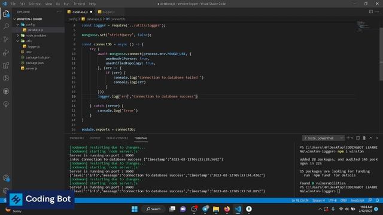Kill the terminal with trash icon
Screen dimensions: 383x215
click(x=364, y=138)
